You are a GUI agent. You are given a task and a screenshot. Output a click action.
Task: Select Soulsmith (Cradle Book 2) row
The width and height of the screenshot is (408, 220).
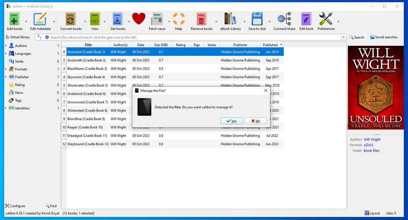click(173, 60)
